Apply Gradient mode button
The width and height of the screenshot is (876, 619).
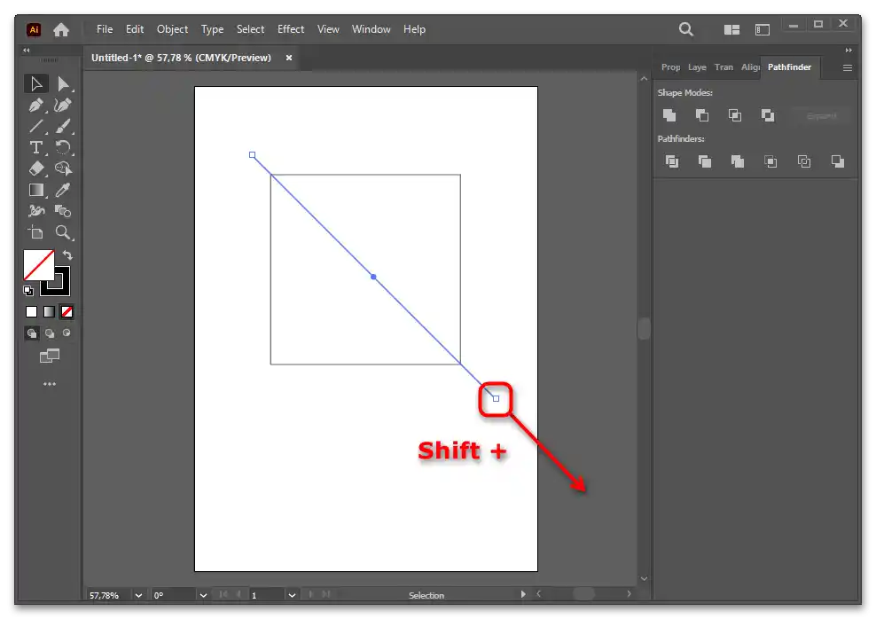pos(49,312)
